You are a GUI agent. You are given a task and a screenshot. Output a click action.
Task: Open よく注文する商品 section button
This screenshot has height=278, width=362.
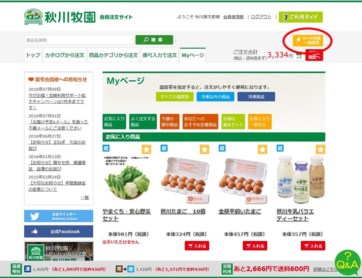[x=143, y=121]
